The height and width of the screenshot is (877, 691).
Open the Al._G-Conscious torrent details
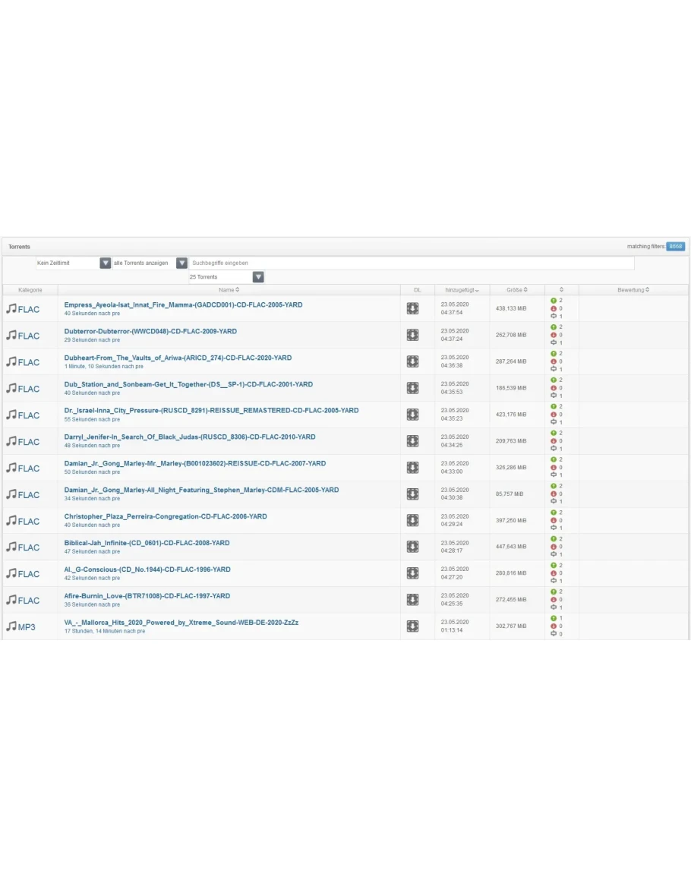click(x=147, y=569)
